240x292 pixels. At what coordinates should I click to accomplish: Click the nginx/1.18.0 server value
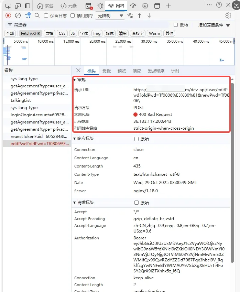point(145,191)
